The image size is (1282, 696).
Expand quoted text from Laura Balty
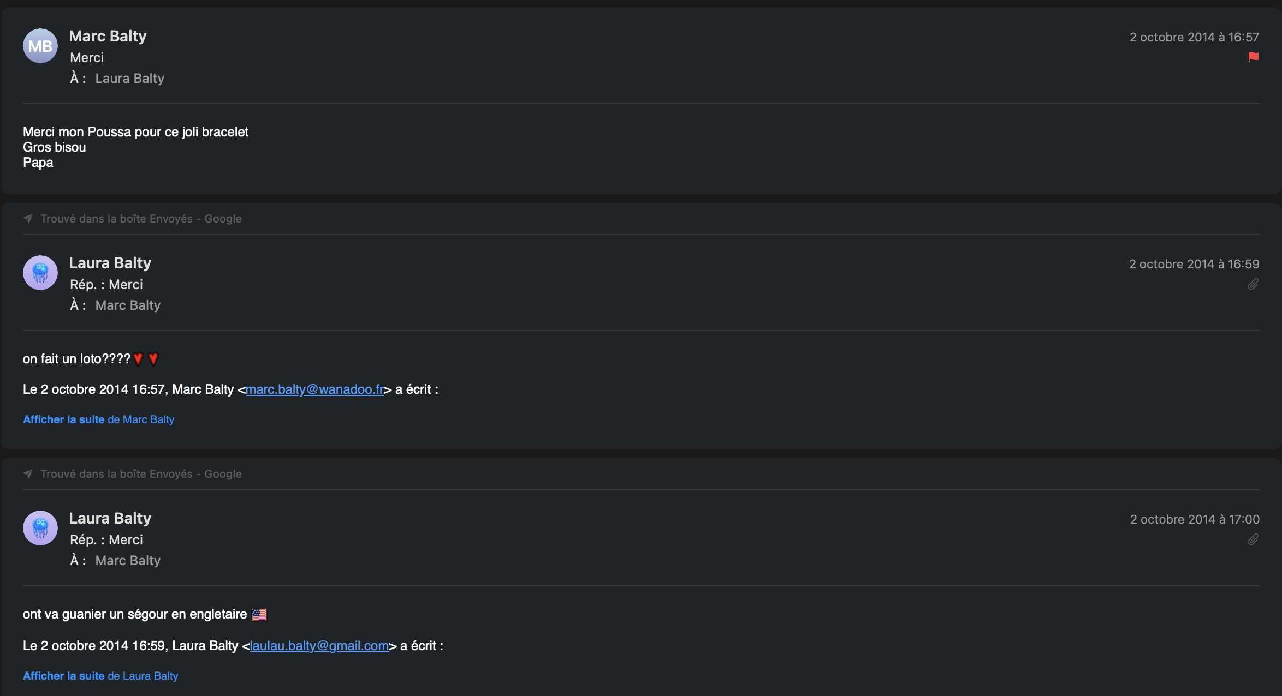(x=100, y=676)
